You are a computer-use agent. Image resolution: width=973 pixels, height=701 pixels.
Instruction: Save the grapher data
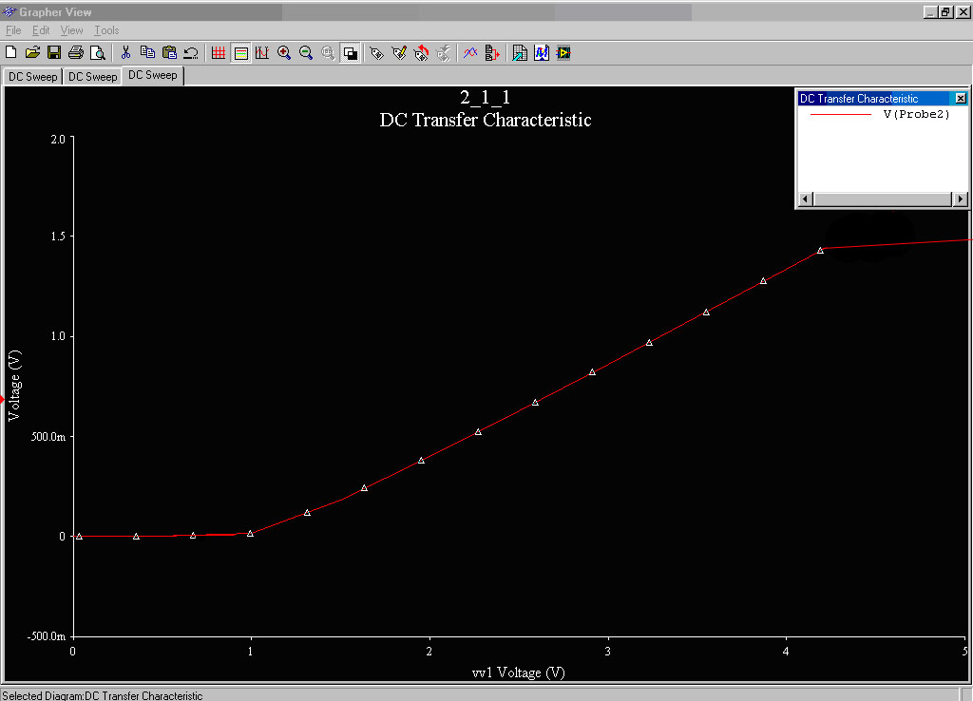(54, 53)
